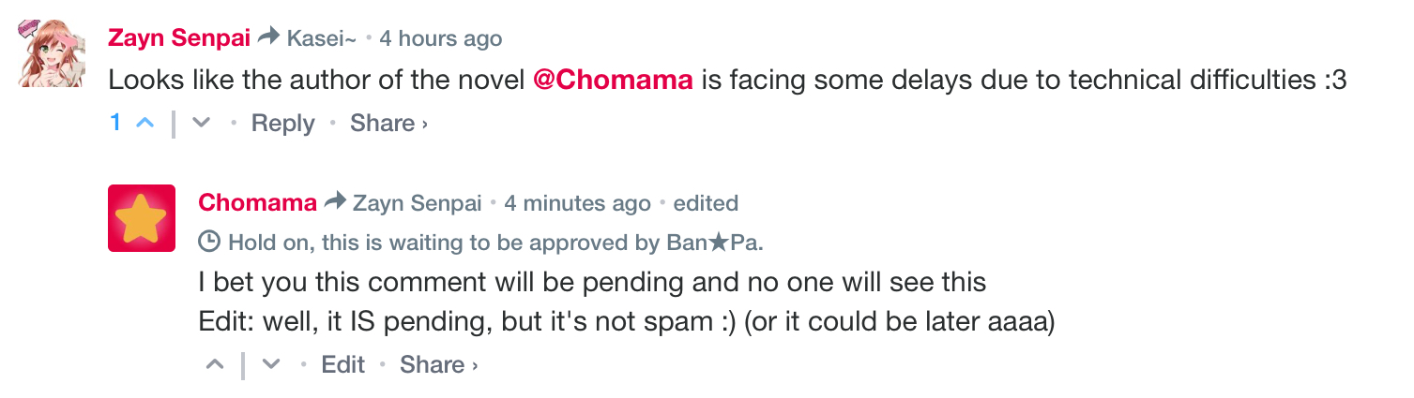The height and width of the screenshot is (398, 1414).
Task: Downvote Zayn Senpai's comment
Action: point(201,123)
